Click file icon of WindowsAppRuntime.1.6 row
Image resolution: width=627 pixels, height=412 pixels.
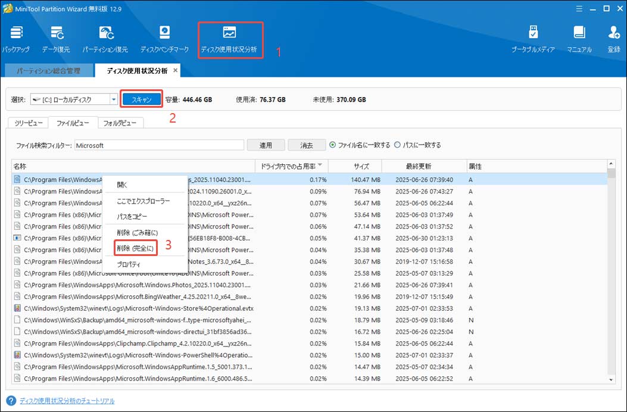17,379
